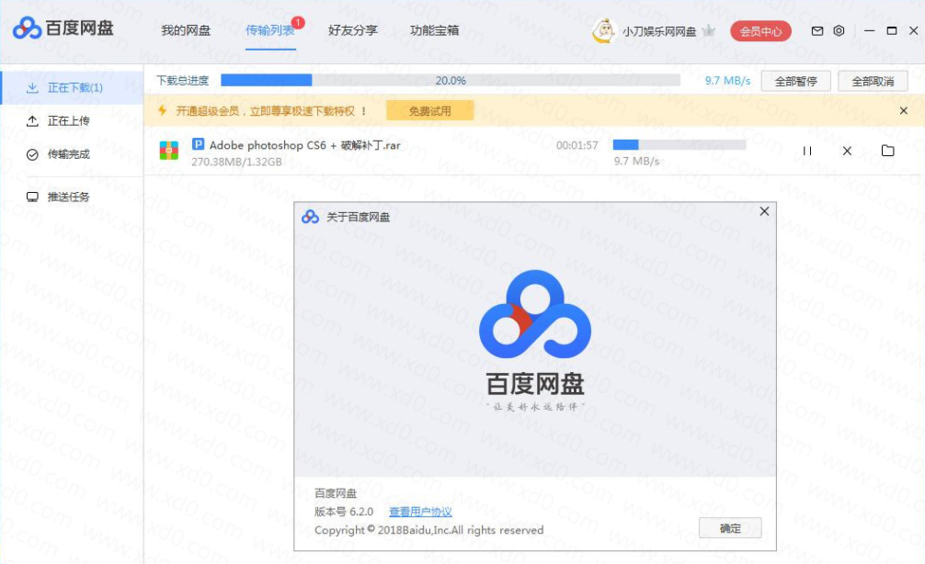Click the Photoshop file progress bar
This screenshot has width=925, height=564.
pyautogui.click(x=679, y=144)
